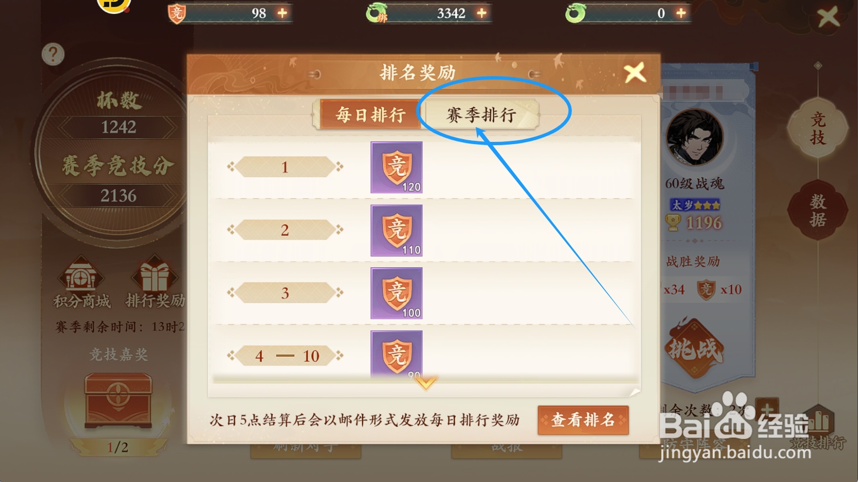Image resolution: width=858 pixels, height=482 pixels.
Task: Click the rank 1 reward icon 120
Action: [x=397, y=167]
